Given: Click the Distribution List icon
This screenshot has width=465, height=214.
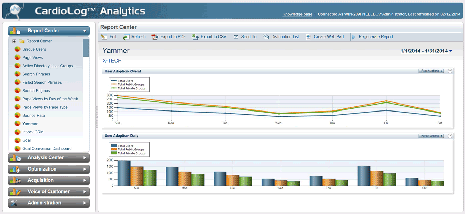Looking at the screenshot, I should click(x=266, y=37).
